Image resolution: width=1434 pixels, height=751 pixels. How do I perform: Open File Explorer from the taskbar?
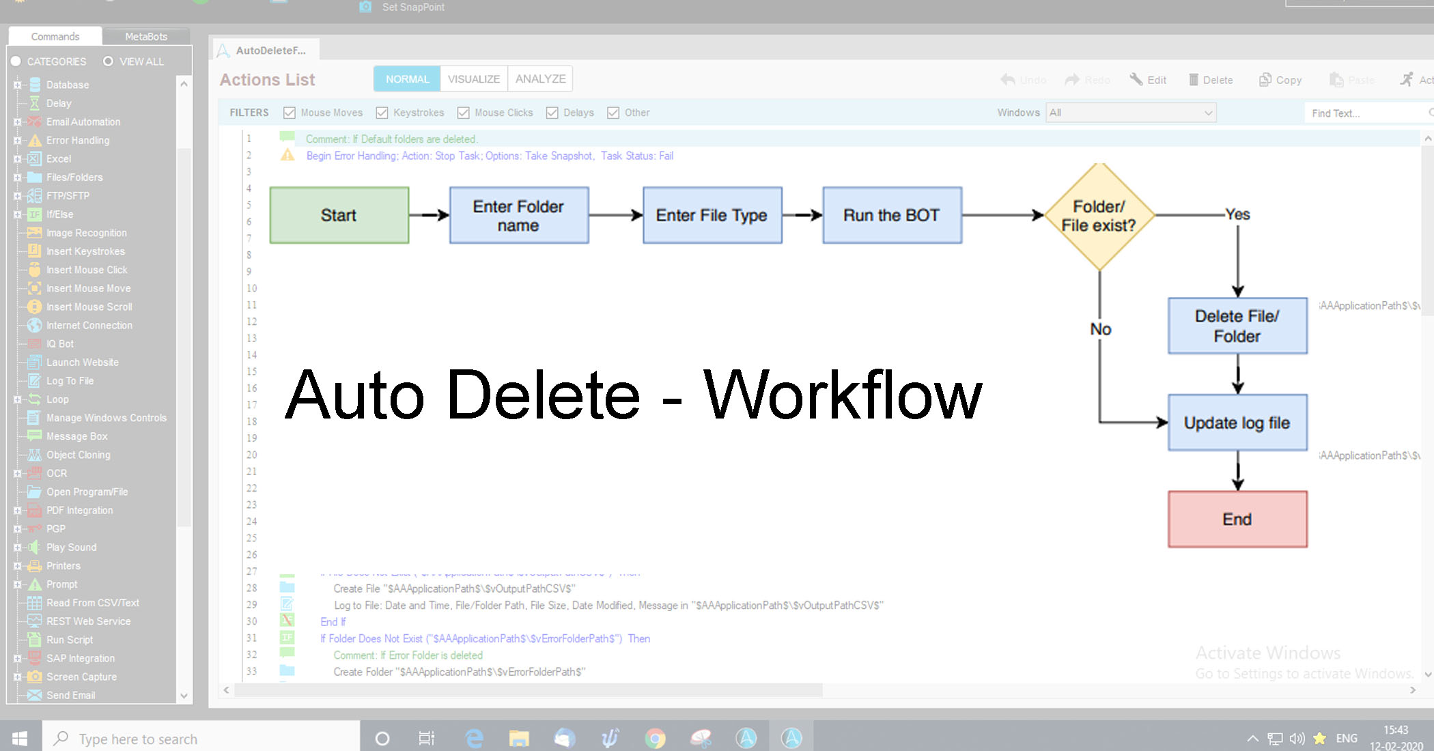pos(519,738)
